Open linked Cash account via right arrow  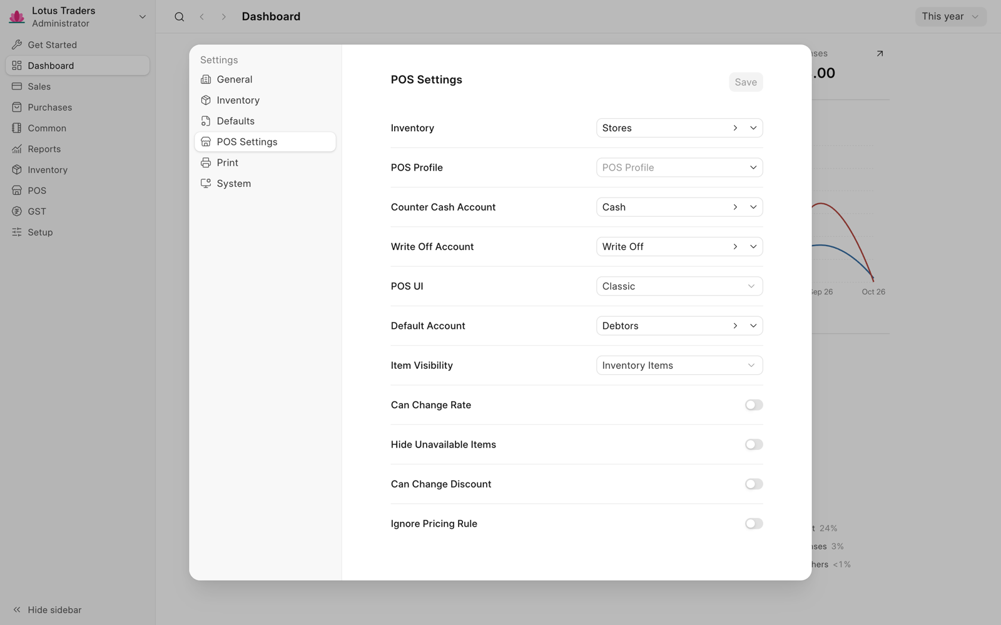(x=735, y=207)
